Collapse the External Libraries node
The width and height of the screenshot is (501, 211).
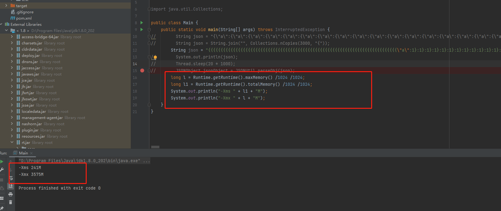point(2,24)
